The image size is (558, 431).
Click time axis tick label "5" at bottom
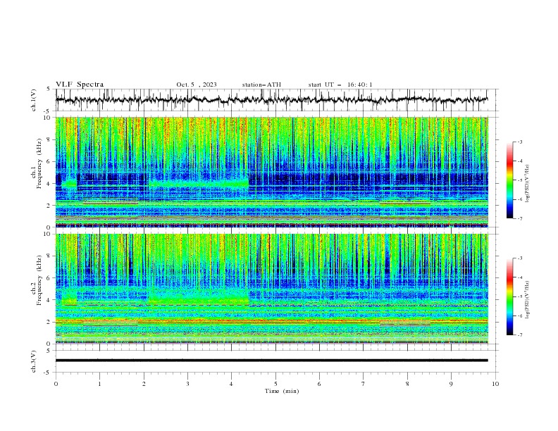click(x=275, y=384)
